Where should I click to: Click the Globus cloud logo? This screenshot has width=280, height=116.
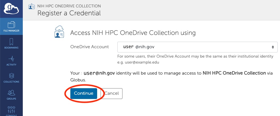tap(11, 9)
